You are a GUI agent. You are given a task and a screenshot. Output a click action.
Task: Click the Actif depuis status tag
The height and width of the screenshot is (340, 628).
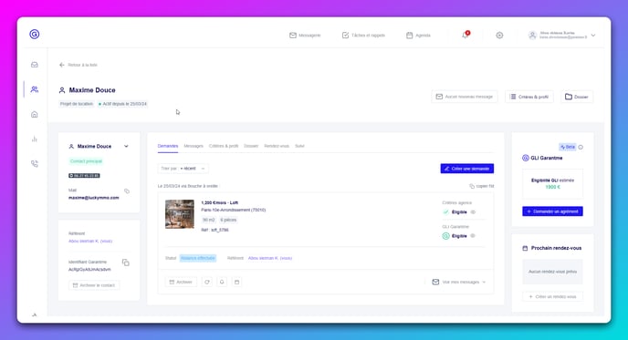point(122,104)
